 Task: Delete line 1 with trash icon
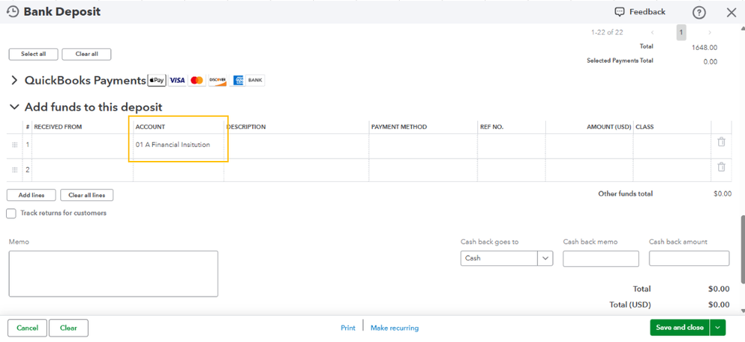point(721,142)
